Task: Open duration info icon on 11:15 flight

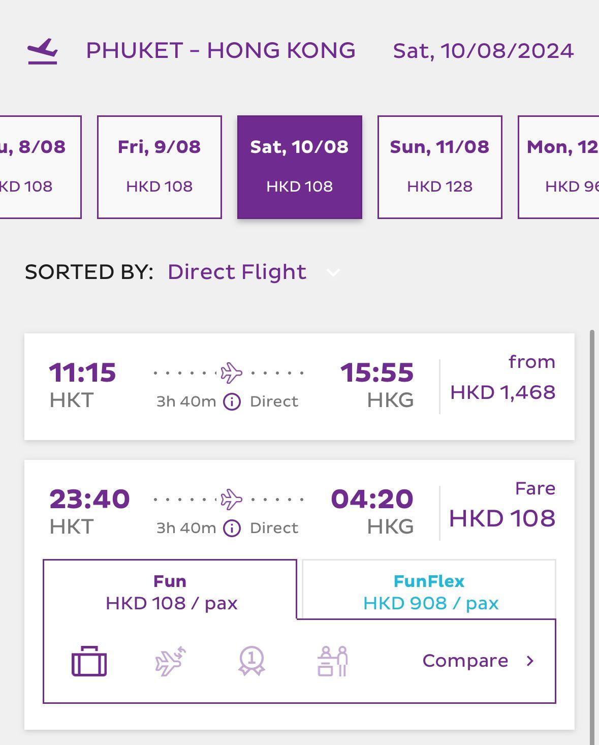Action: 232,402
